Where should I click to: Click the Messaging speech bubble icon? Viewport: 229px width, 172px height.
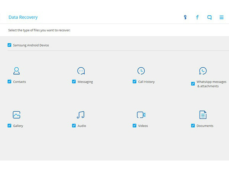click(x=81, y=71)
